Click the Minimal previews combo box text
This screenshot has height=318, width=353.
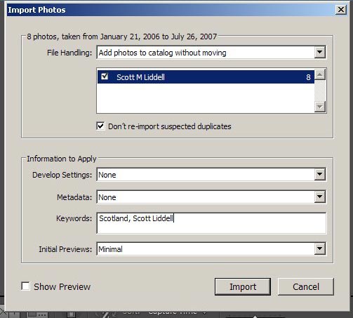[x=110, y=249]
